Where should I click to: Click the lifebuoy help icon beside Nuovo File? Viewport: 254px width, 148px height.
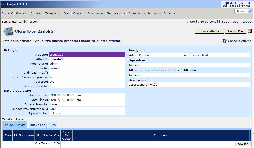pos(250,31)
